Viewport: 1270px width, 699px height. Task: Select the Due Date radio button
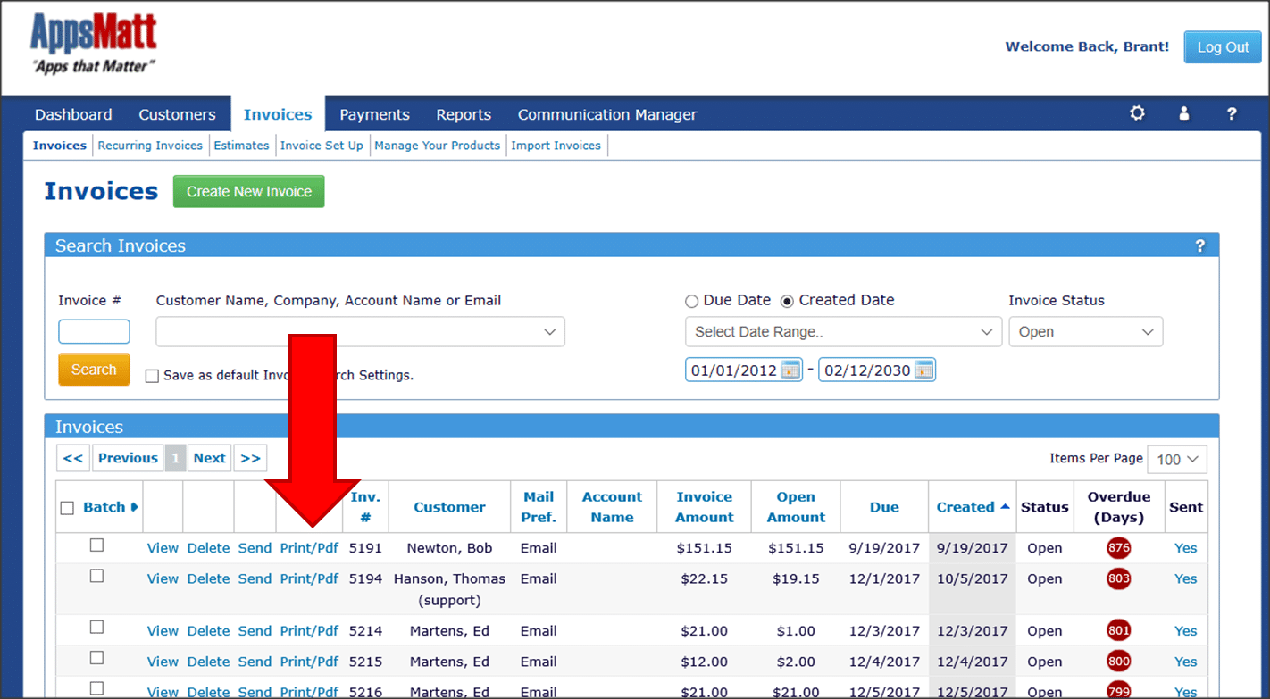pyautogui.click(x=691, y=302)
